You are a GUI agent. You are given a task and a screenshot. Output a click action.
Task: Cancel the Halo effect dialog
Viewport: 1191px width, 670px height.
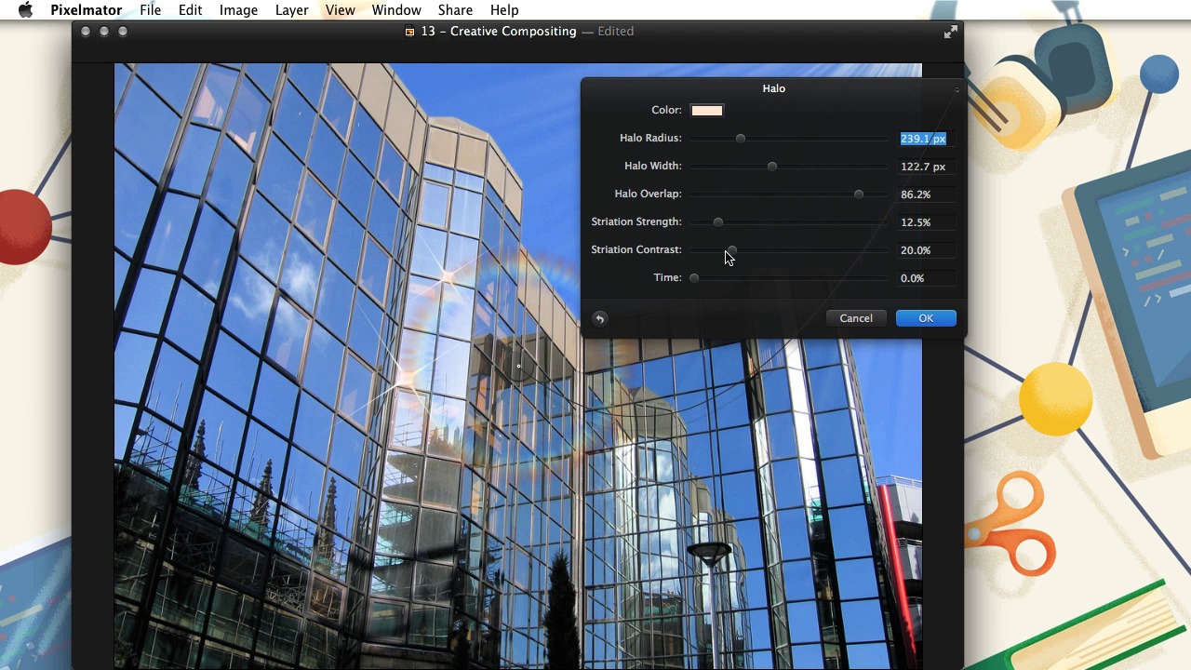[856, 318]
